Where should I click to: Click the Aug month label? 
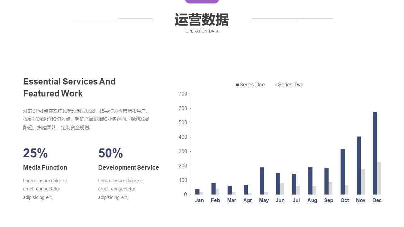click(312, 201)
